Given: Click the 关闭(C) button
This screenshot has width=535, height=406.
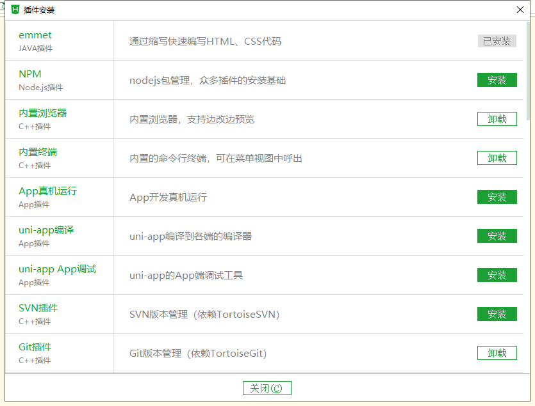Looking at the screenshot, I should pyautogui.click(x=267, y=388).
